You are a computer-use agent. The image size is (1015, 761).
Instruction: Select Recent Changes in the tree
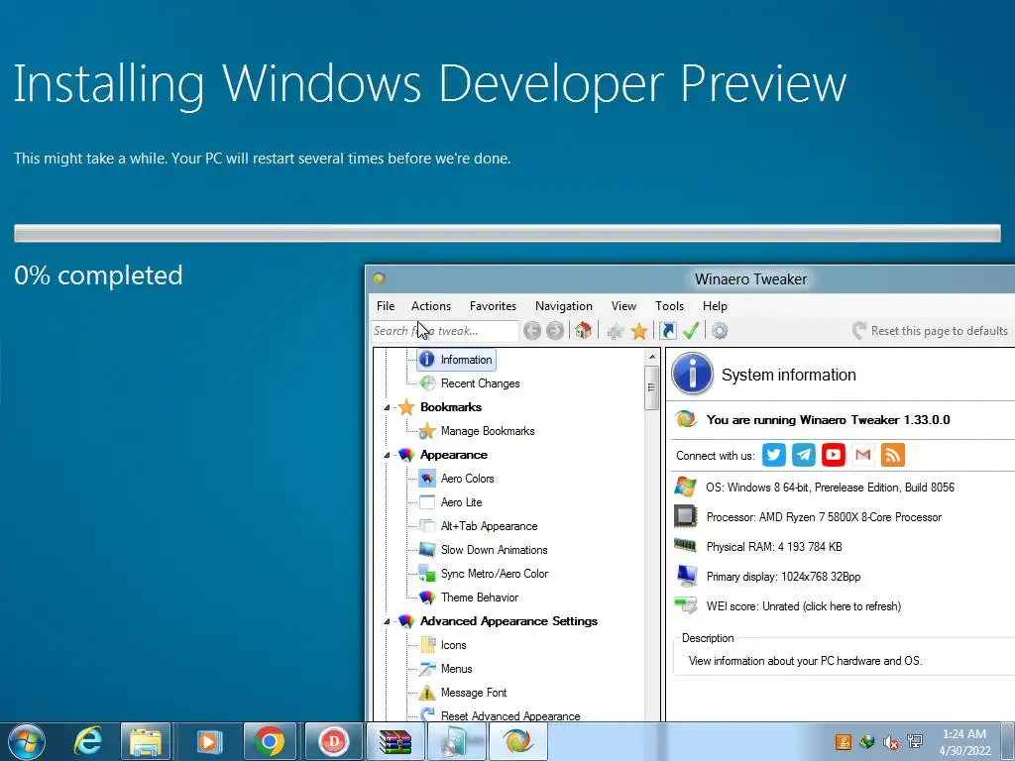coord(481,383)
